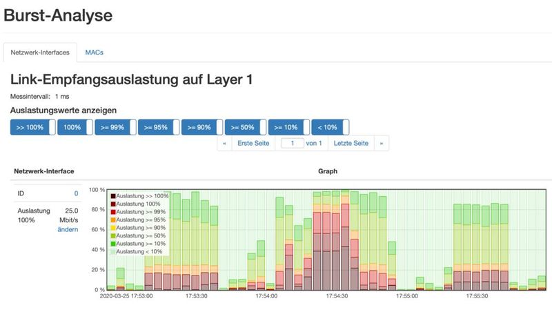Toggle the >= 10% utilization filter
This screenshot has width=552, height=310.
click(x=288, y=127)
